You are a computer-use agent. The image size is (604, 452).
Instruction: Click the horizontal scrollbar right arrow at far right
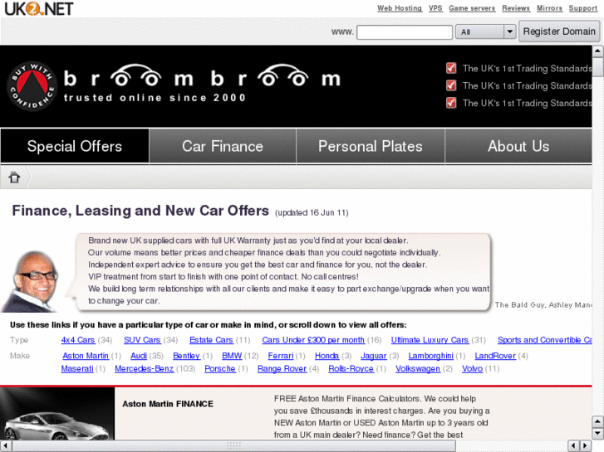[586, 445]
